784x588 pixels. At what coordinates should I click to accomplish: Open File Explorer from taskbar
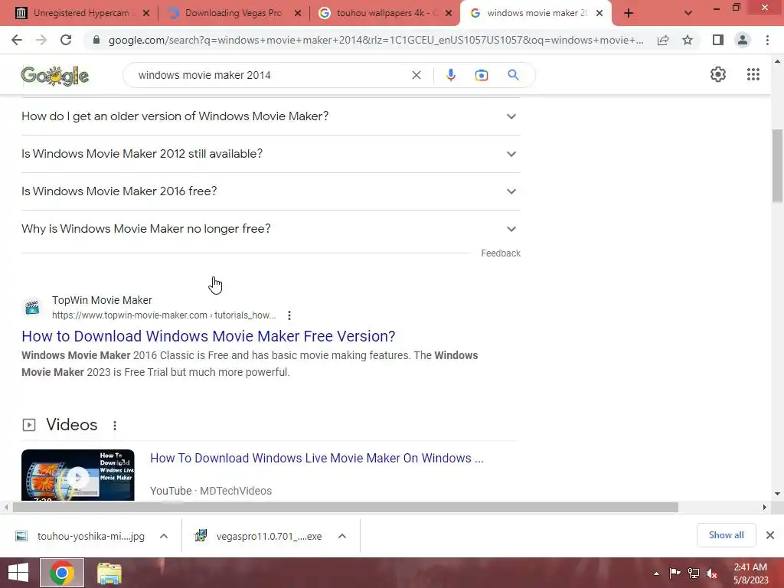pos(109,573)
